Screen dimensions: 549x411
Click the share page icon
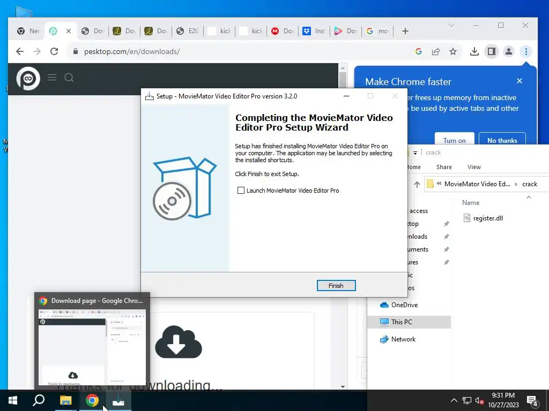436,51
